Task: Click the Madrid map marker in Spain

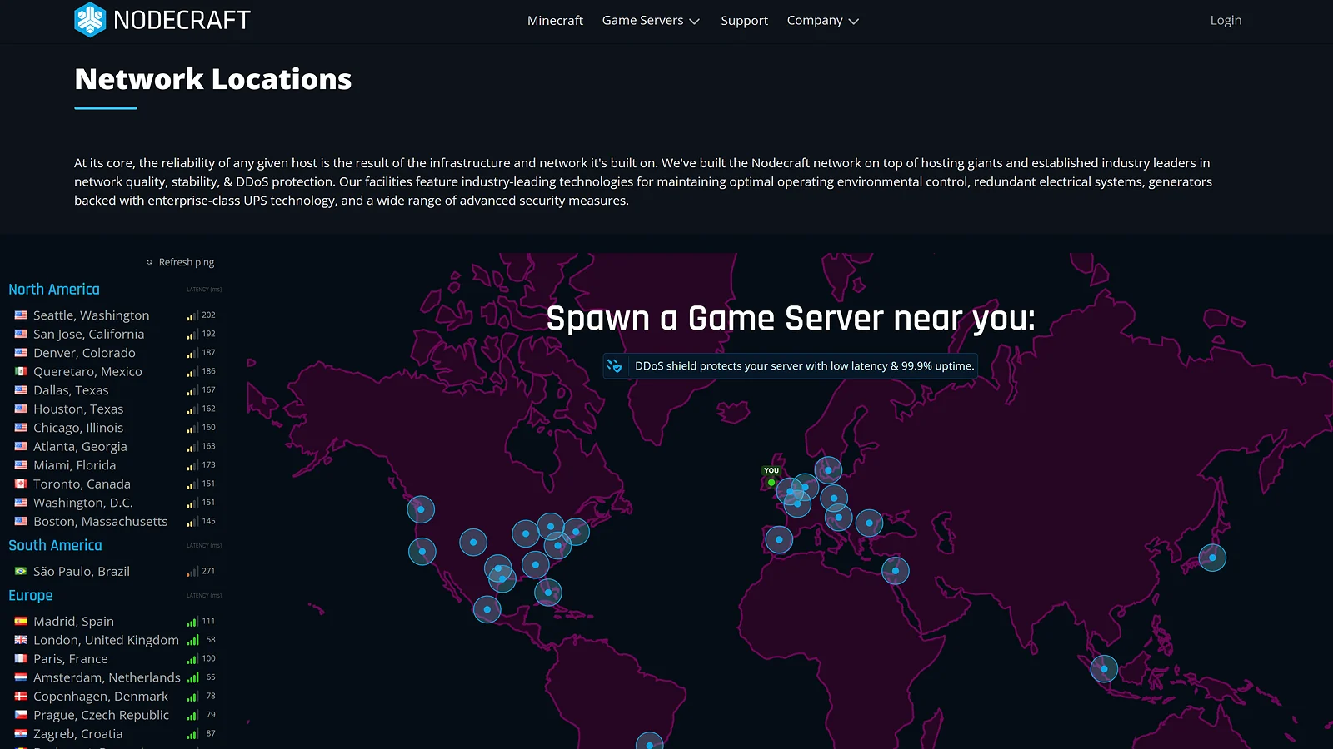Action: tap(779, 540)
